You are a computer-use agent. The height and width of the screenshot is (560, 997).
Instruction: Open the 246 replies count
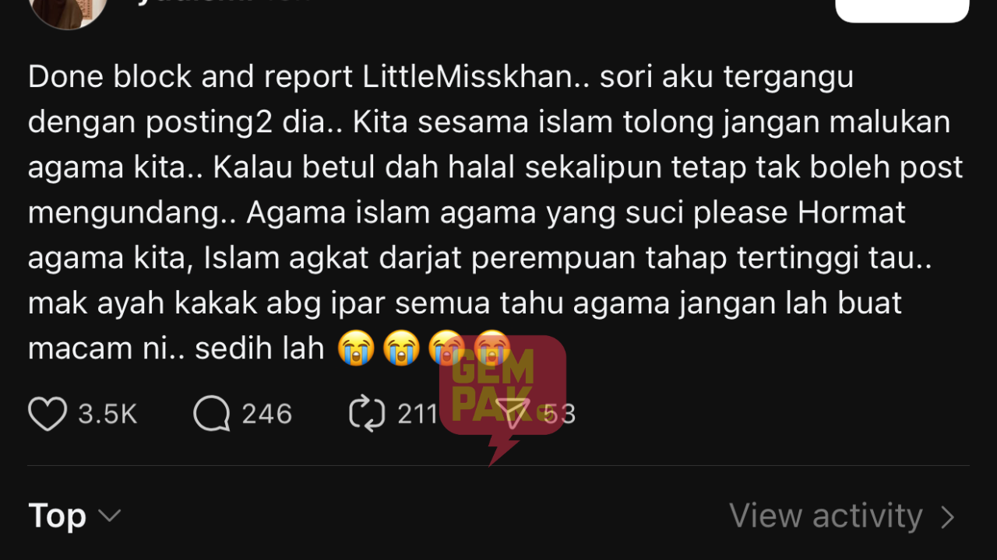[267, 414]
